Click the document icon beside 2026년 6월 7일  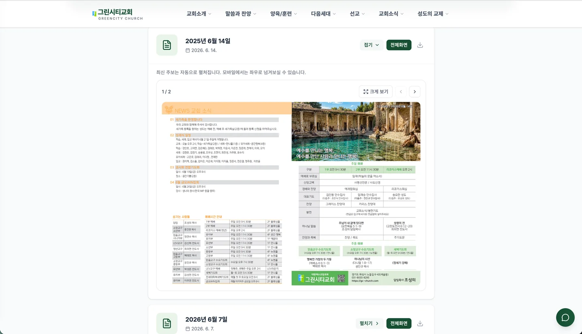[x=167, y=323]
